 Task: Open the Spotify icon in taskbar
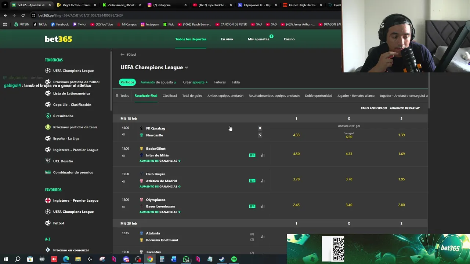point(234,259)
